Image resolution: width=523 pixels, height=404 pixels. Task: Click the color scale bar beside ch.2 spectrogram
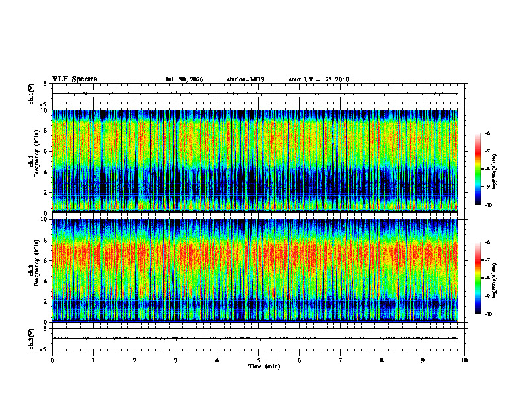(477, 278)
